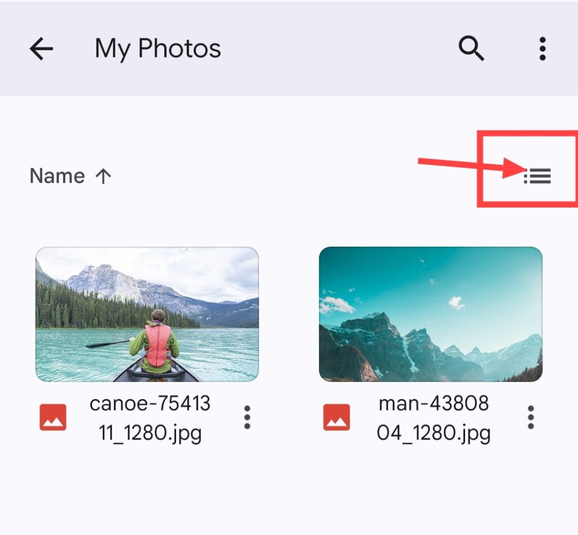578x535 pixels.
Task: Switch to list view layout
Action: coord(537,176)
